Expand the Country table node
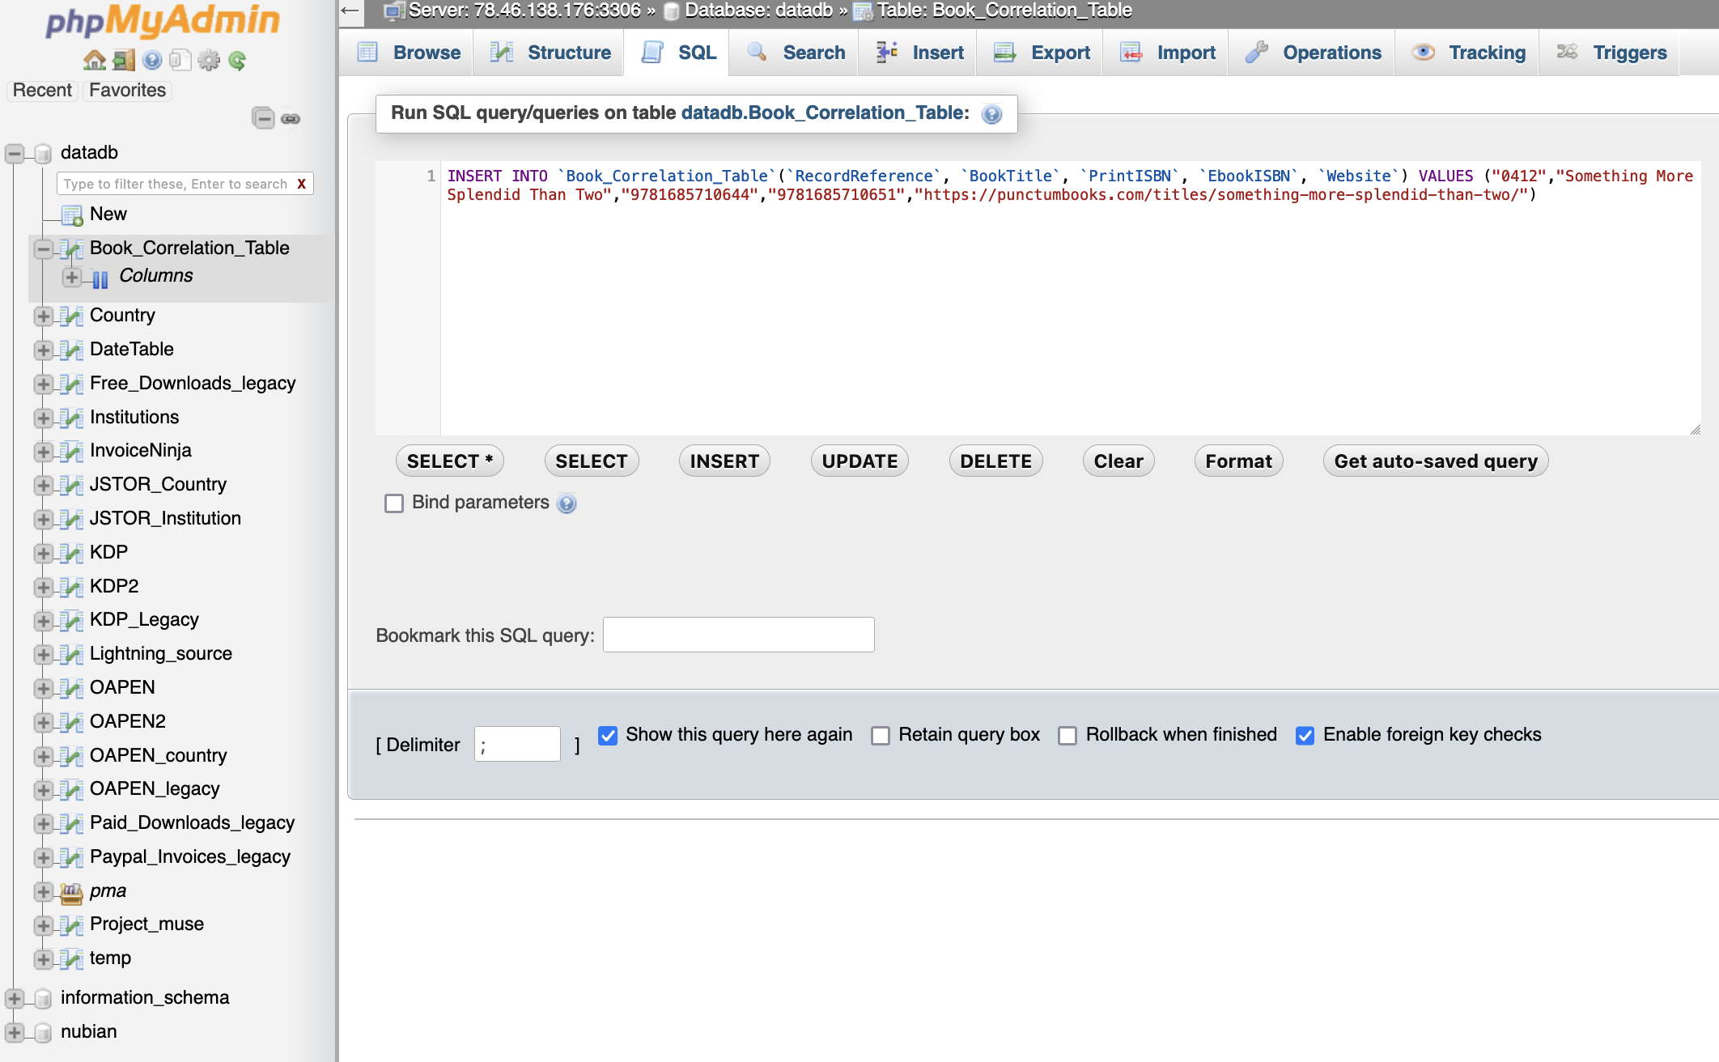 click(44, 316)
